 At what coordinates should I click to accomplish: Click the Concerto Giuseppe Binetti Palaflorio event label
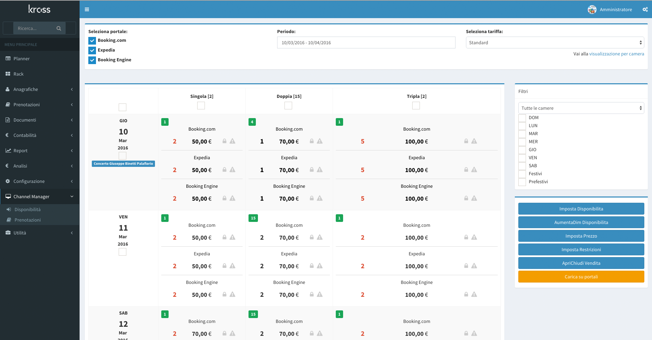[x=123, y=164]
